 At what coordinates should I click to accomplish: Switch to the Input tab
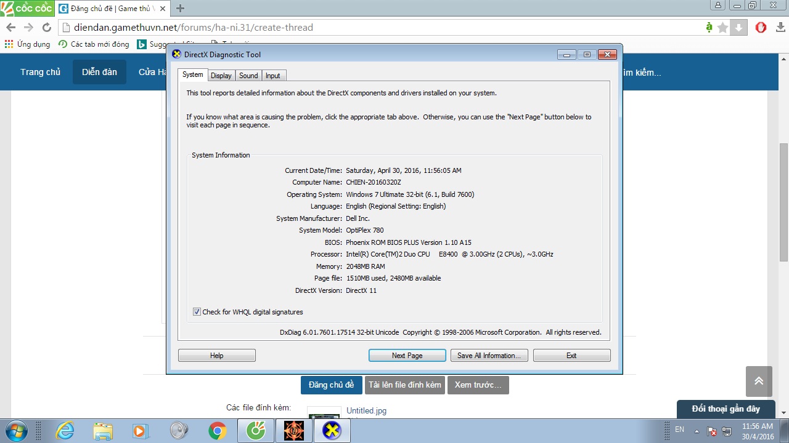(273, 76)
